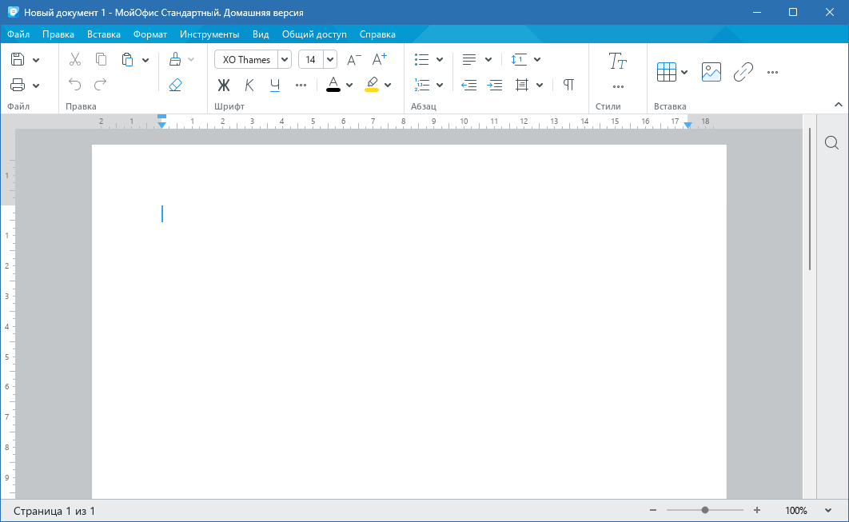Open the Вставка menu
The height and width of the screenshot is (522, 849).
point(103,34)
